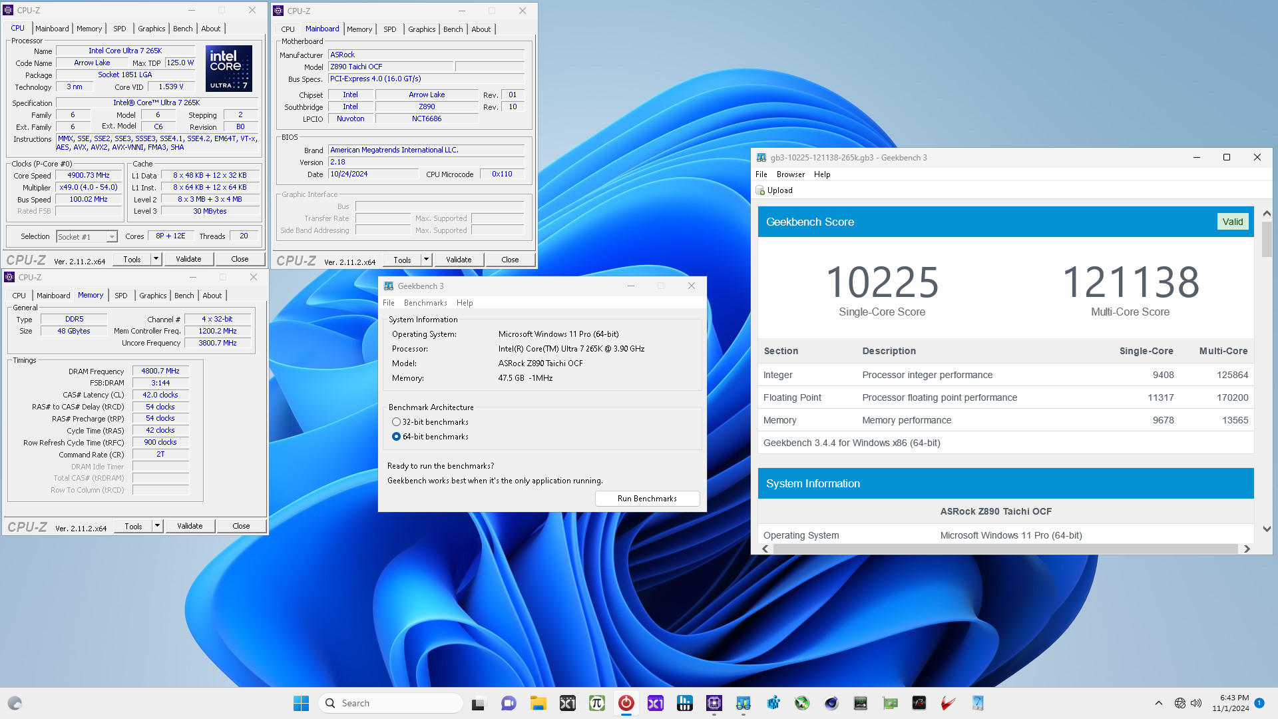Viewport: 1278px width, 719px height.
Task: Open the SPD tab in the Memory CPU-Z window
Action: 121,296
